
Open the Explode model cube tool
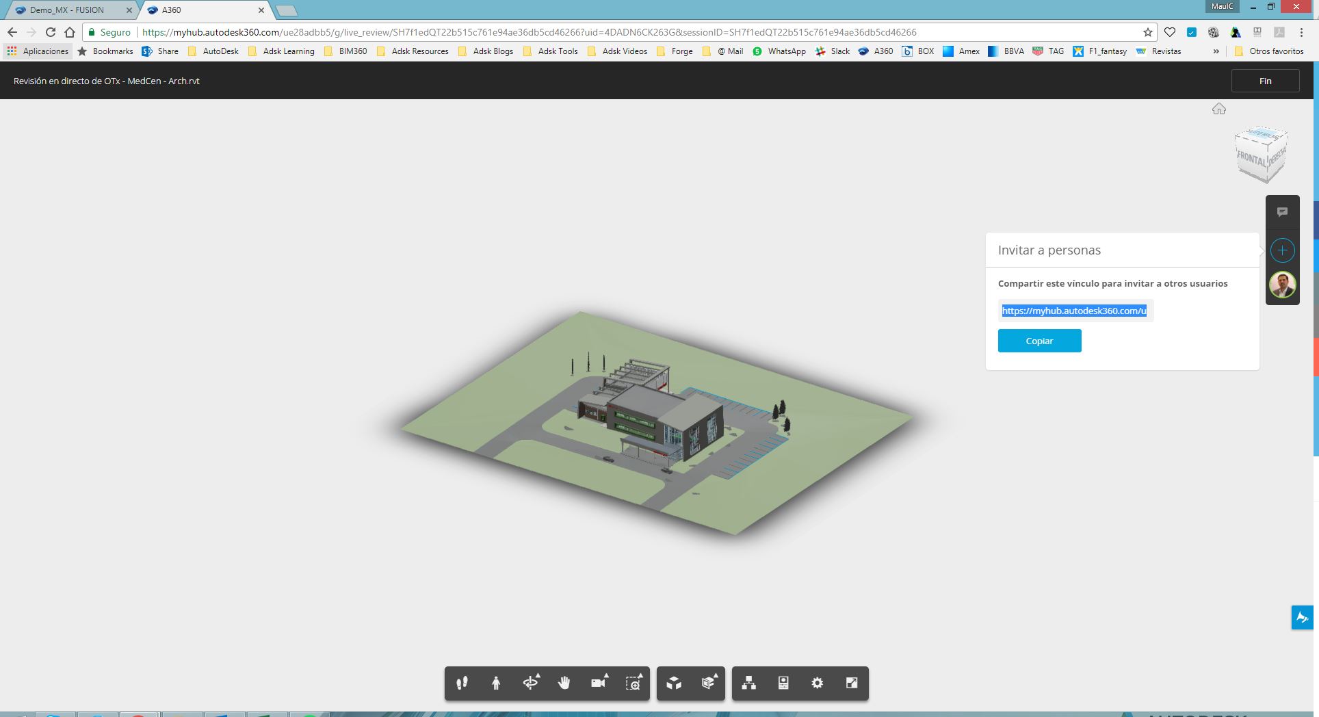[674, 683]
